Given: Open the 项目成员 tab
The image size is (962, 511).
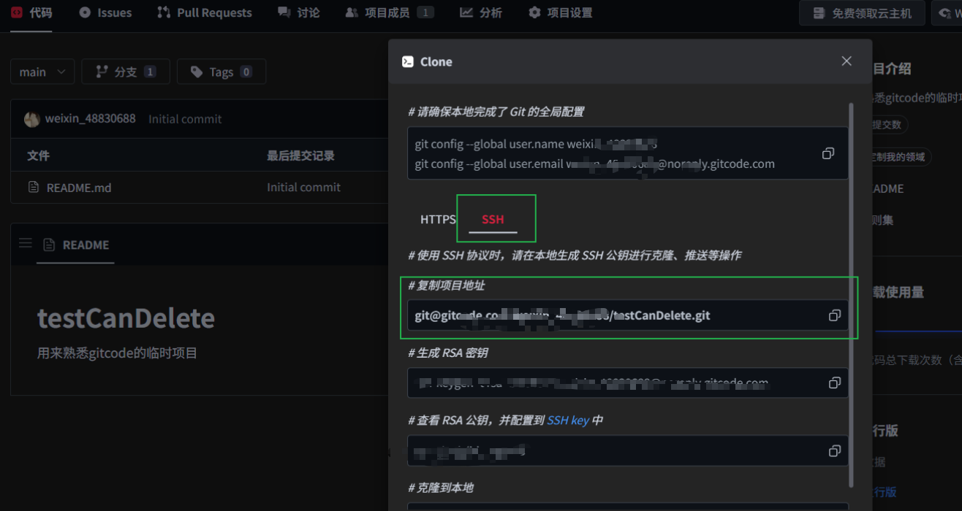Looking at the screenshot, I should pos(389,12).
